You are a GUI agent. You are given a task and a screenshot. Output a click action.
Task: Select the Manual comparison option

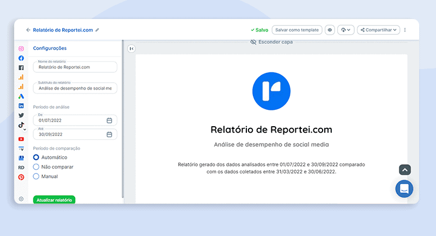click(36, 176)
